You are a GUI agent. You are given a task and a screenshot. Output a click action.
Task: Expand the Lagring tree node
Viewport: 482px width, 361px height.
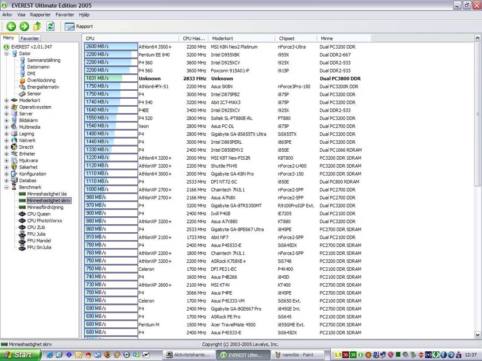click(6, 134)
